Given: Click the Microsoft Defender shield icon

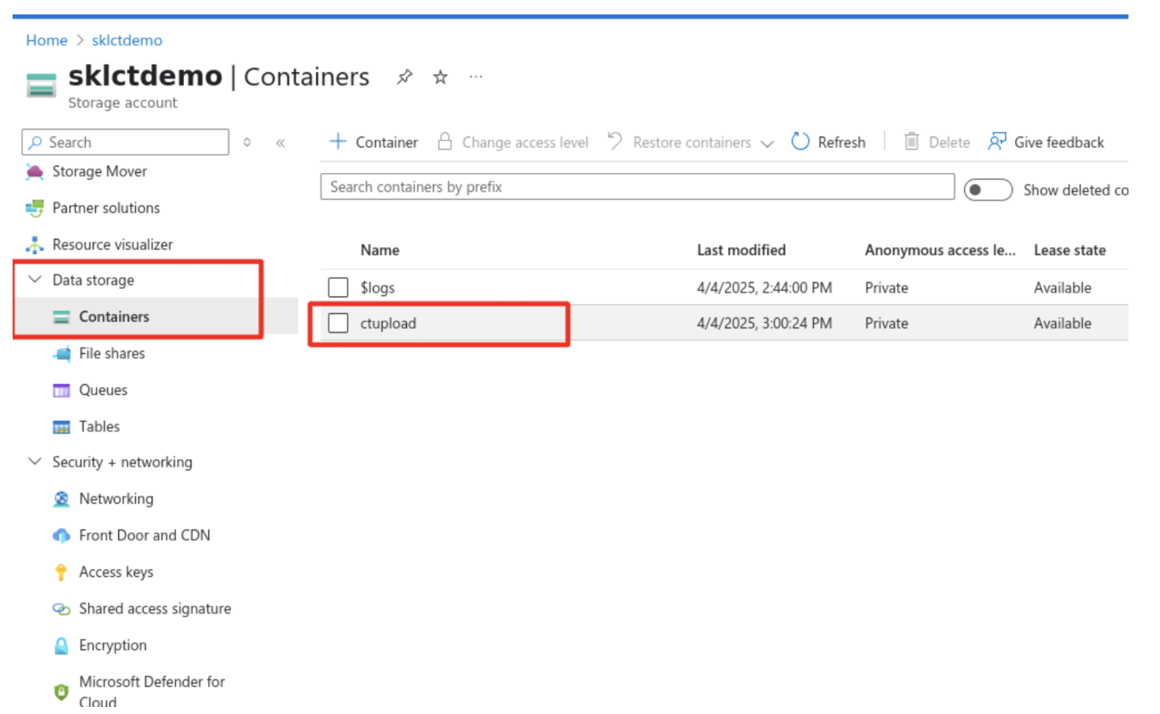Looking at the screenshot, I should click(x=61, y=692).
